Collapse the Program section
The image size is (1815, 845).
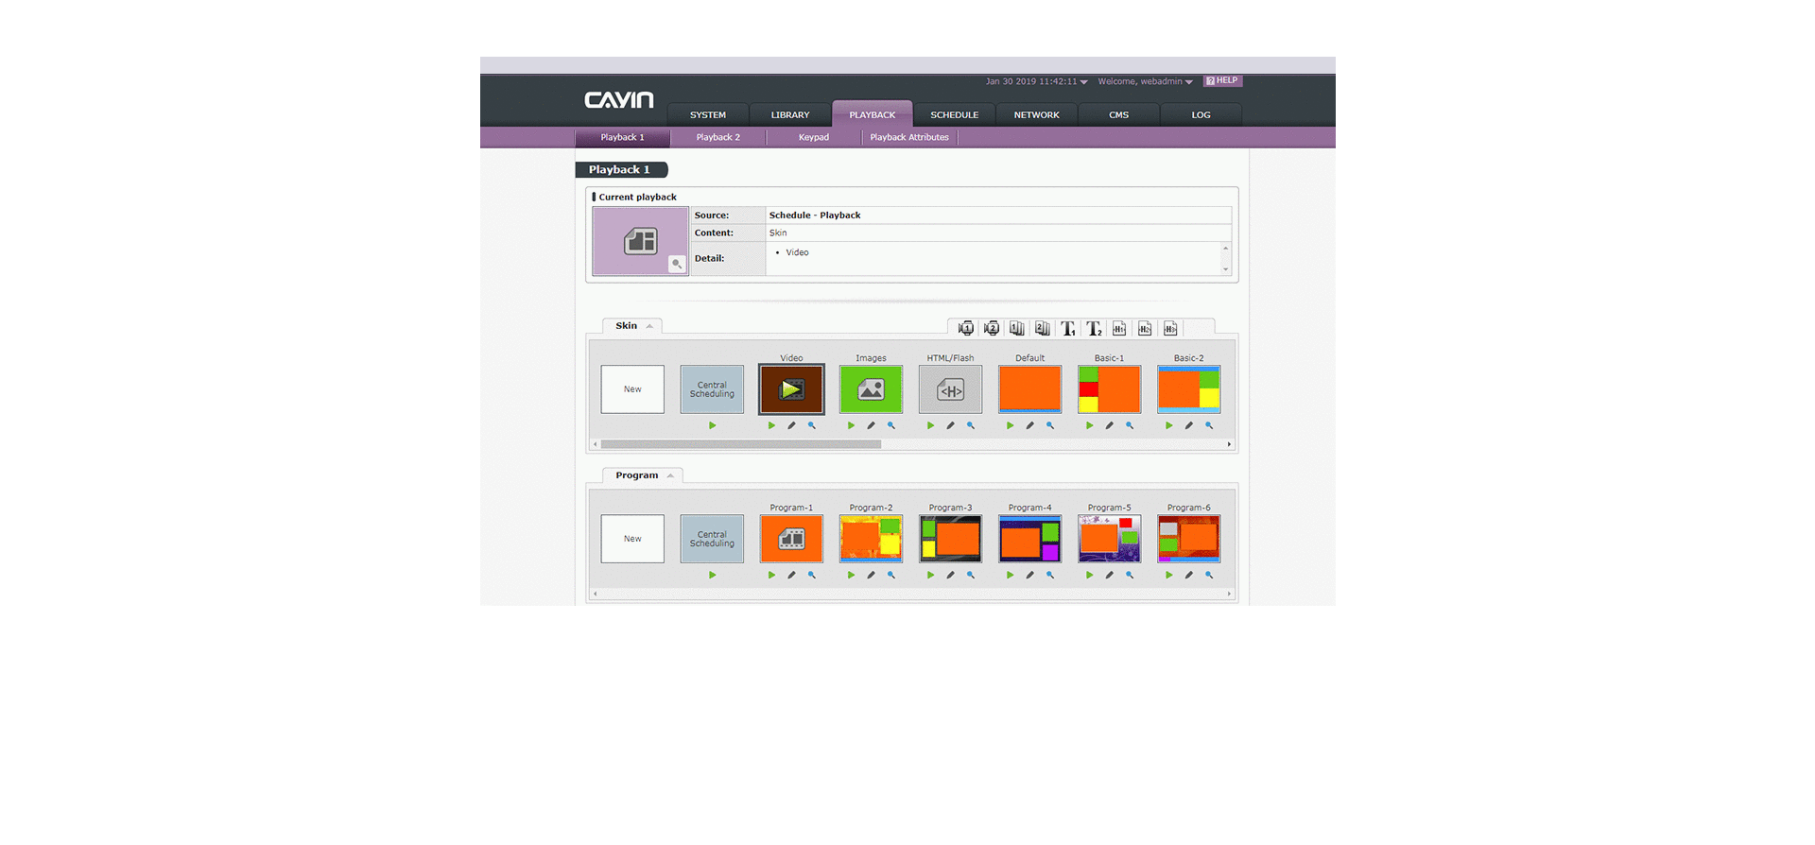tap(670, 475)
